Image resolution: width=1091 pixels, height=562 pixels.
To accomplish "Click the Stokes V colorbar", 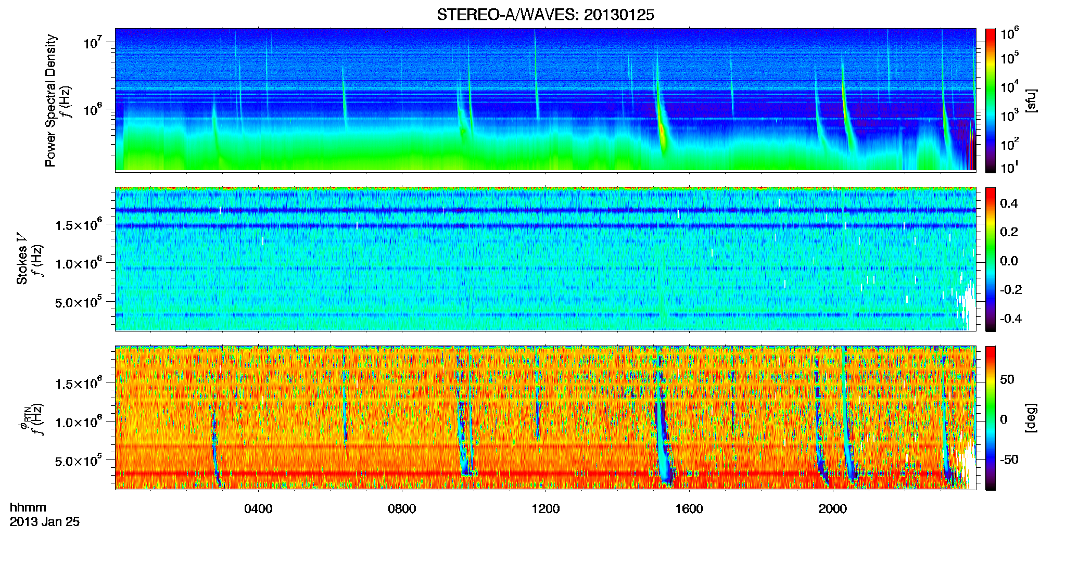I will [x=991, y=259].
